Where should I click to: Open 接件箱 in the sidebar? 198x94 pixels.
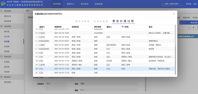click(x=7, y=32)
